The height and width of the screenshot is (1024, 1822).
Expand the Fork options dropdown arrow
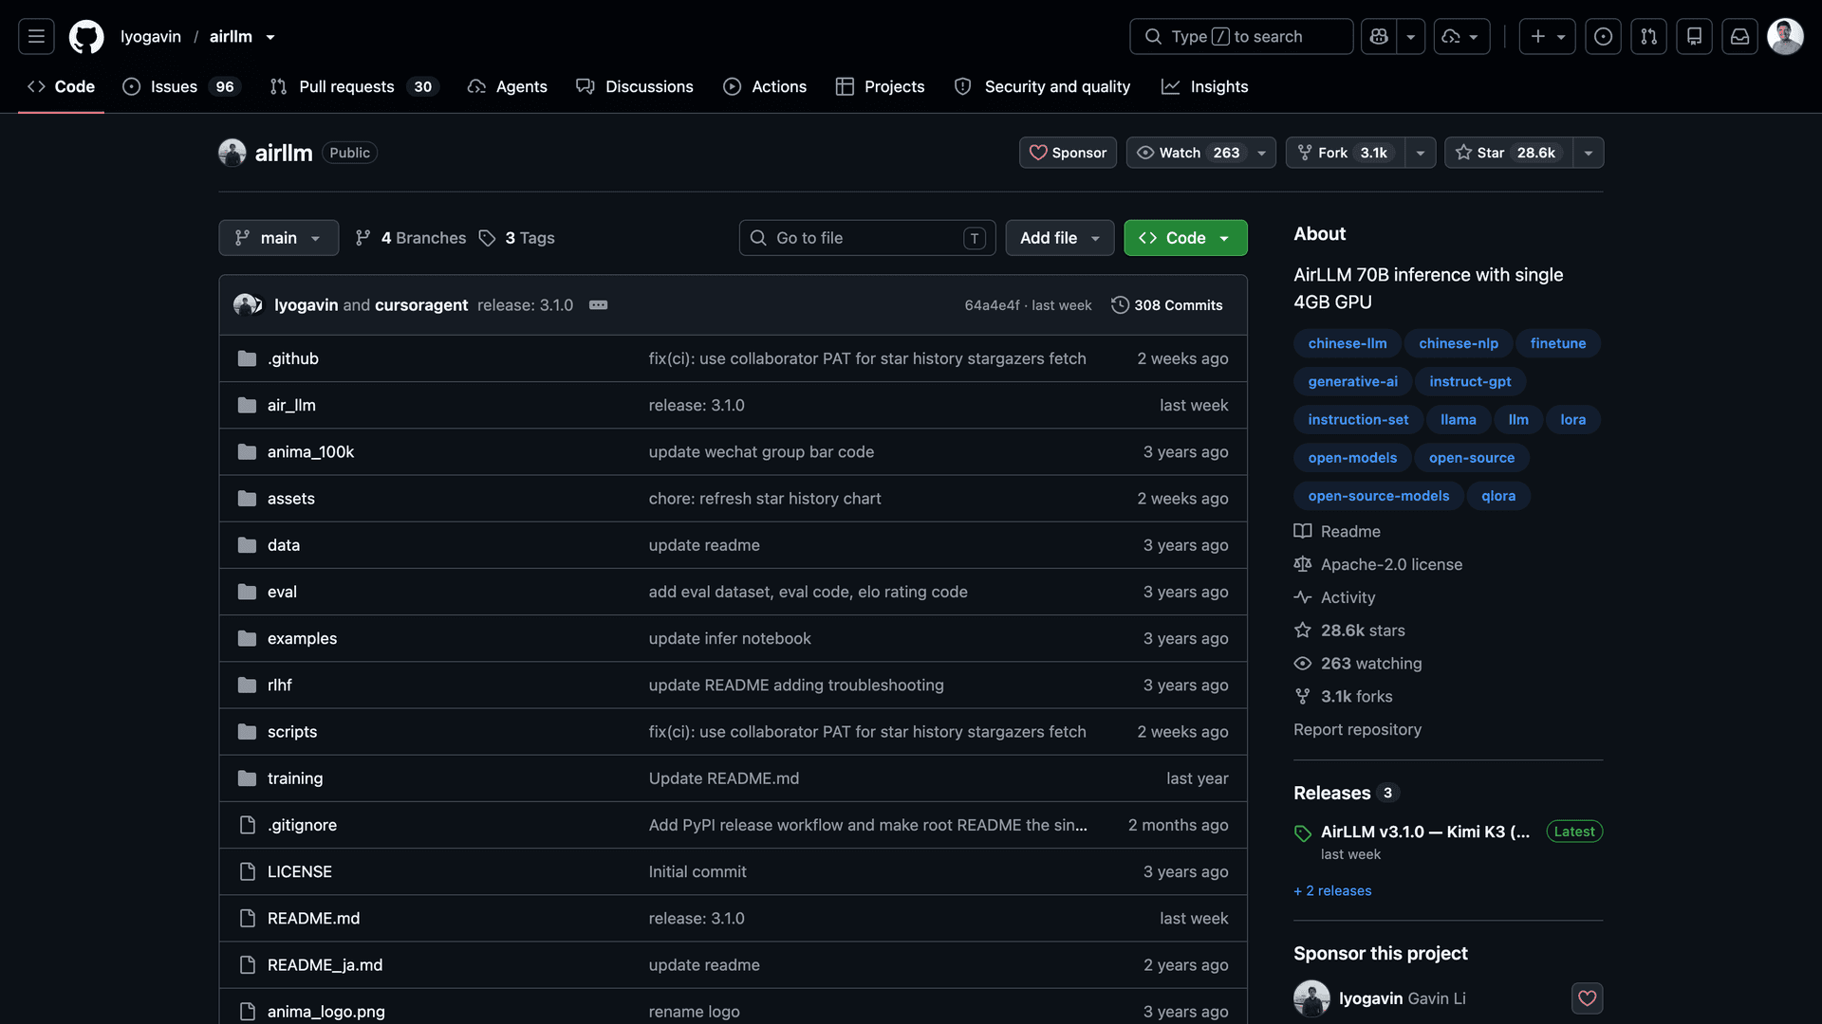point(1421,153)
